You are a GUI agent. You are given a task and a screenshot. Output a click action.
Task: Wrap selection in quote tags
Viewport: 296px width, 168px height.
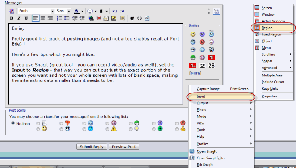coord(123,18)
